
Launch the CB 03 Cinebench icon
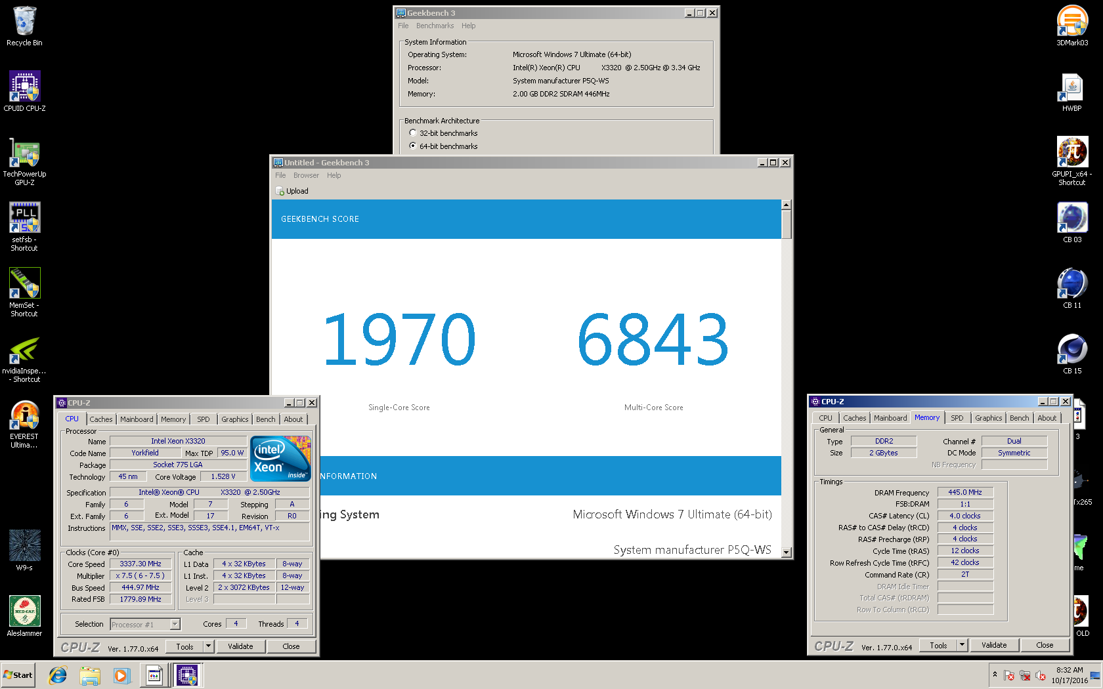tap(1072, 223)
